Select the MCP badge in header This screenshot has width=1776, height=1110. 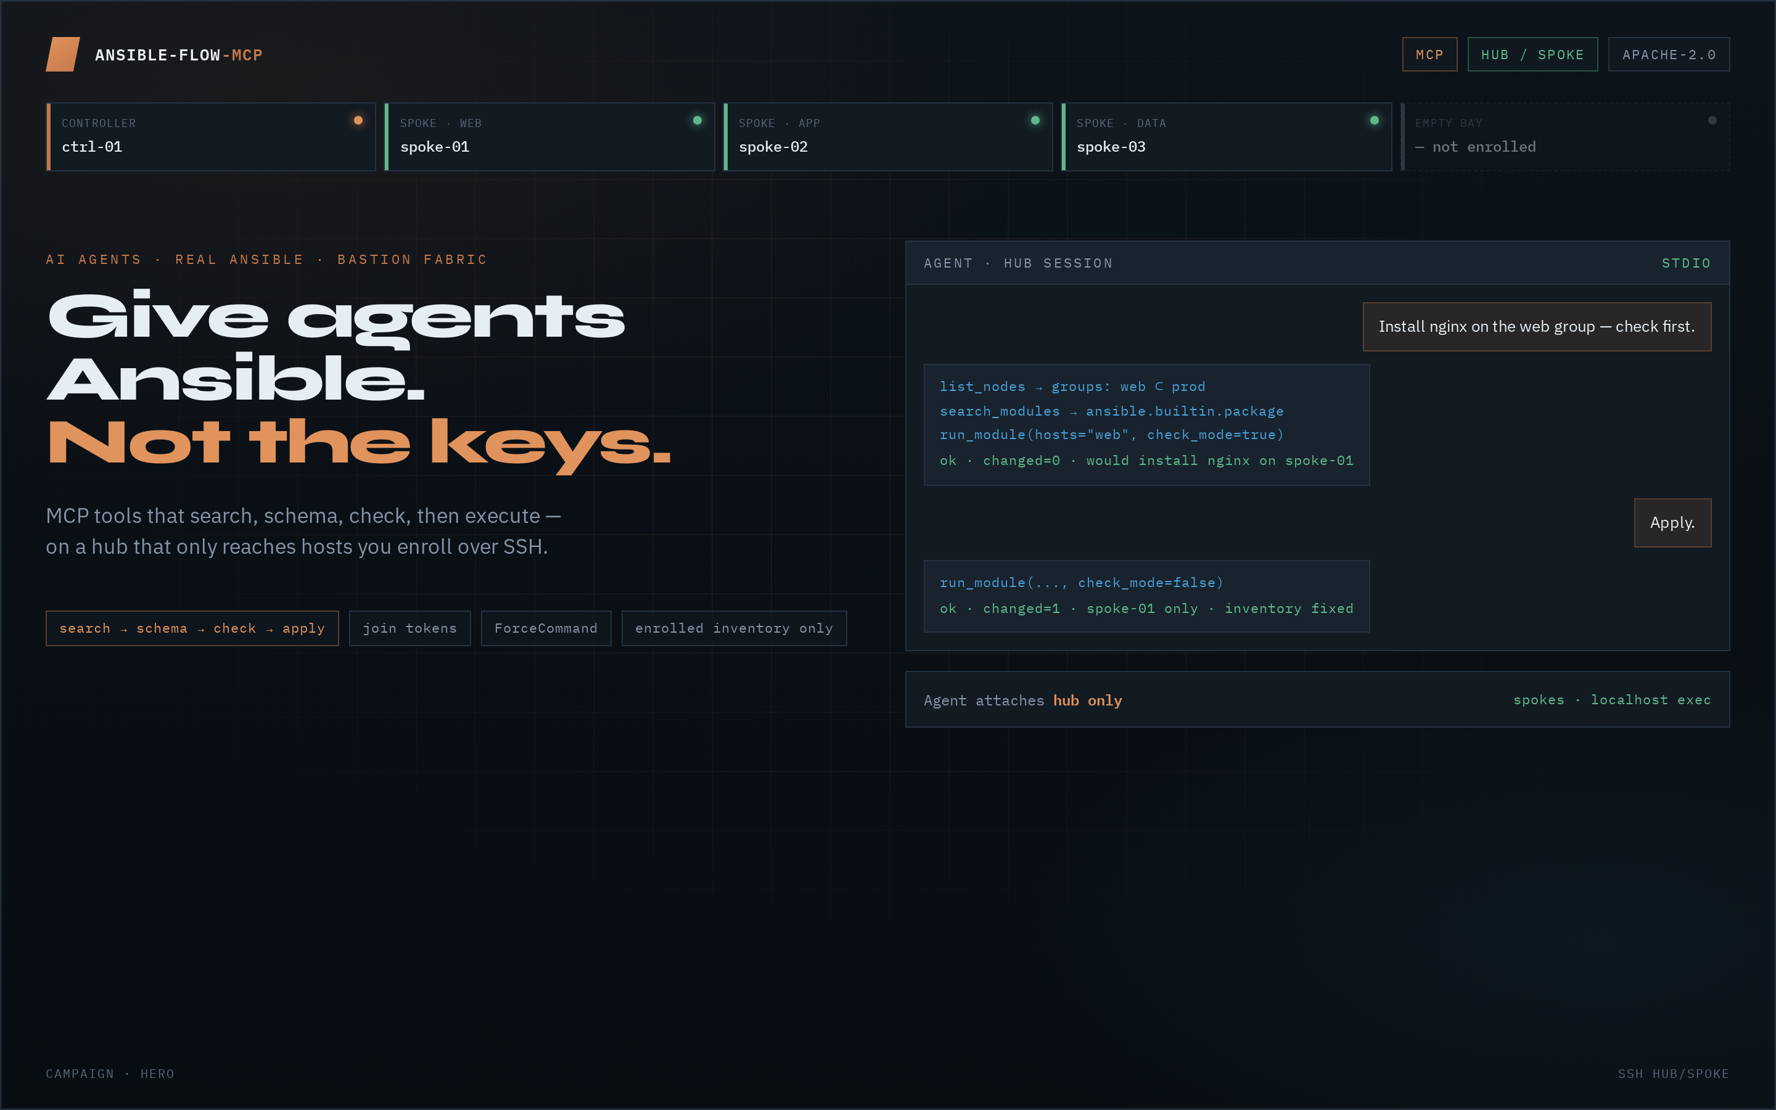1429,54
